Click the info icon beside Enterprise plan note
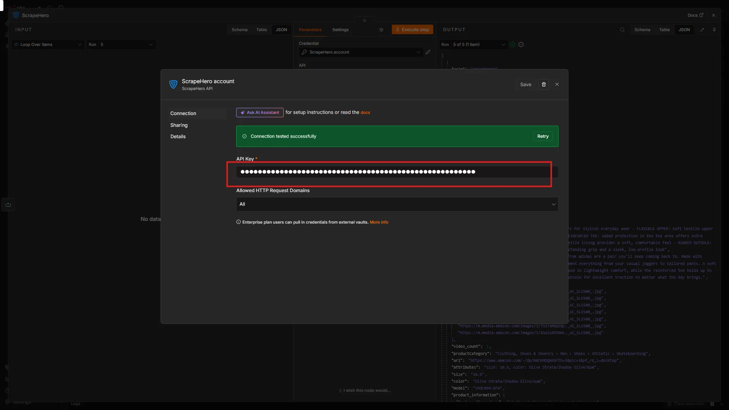729x410 pixels. (x=238, y=222)
